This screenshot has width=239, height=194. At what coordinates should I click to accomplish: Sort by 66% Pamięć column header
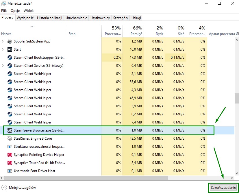133,31
